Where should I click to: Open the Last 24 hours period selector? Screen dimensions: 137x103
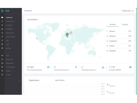(60, 80)
